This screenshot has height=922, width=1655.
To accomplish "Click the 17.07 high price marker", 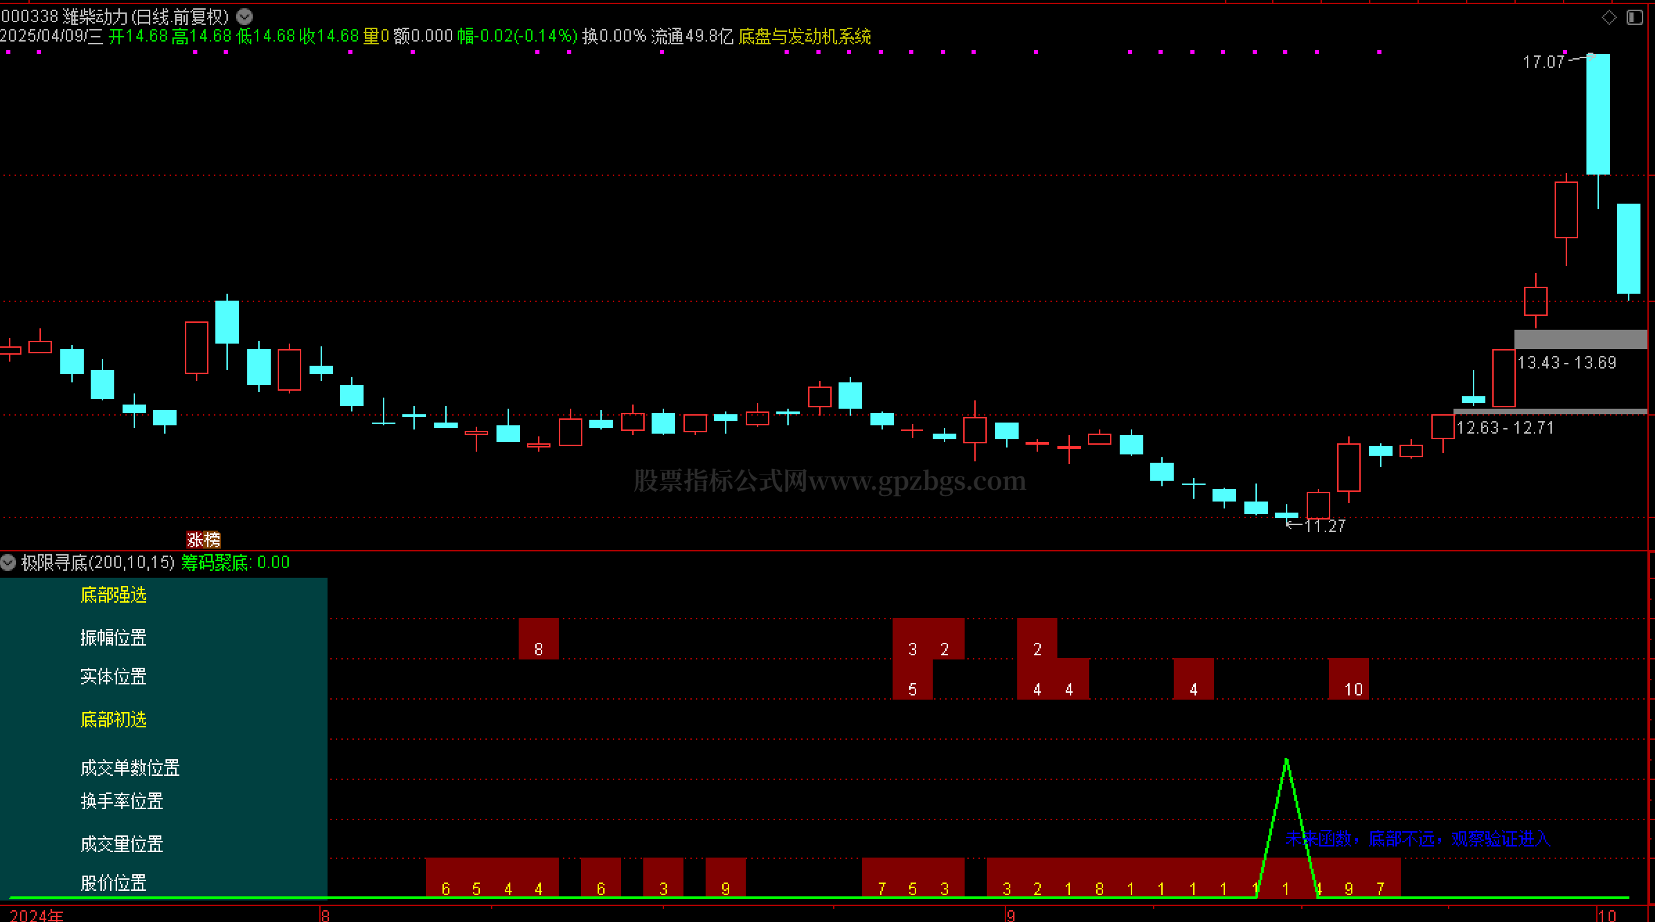I will tap(1543, 62).
